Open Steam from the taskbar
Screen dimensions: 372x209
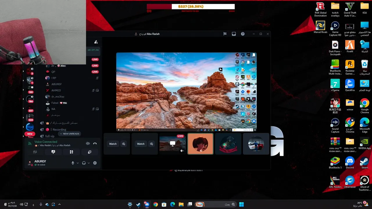point(138,204)
